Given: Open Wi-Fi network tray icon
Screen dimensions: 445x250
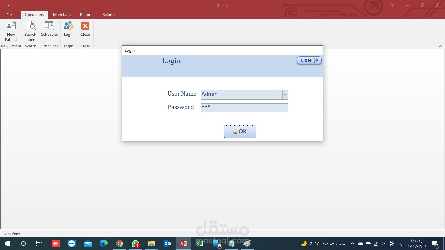Looking at the screenshot, I should (376, 243).
